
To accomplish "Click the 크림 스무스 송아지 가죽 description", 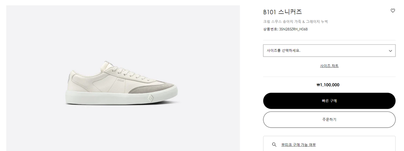I will (x=296, y=22).
